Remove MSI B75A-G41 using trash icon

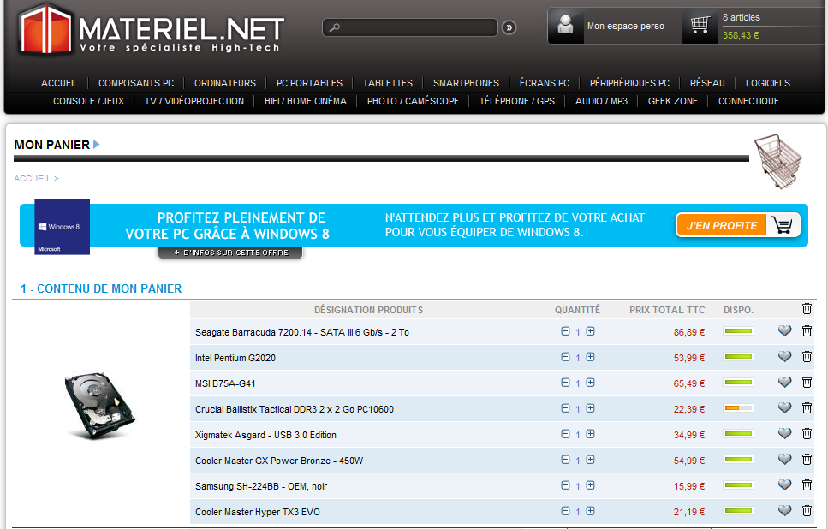coord(807,383)
